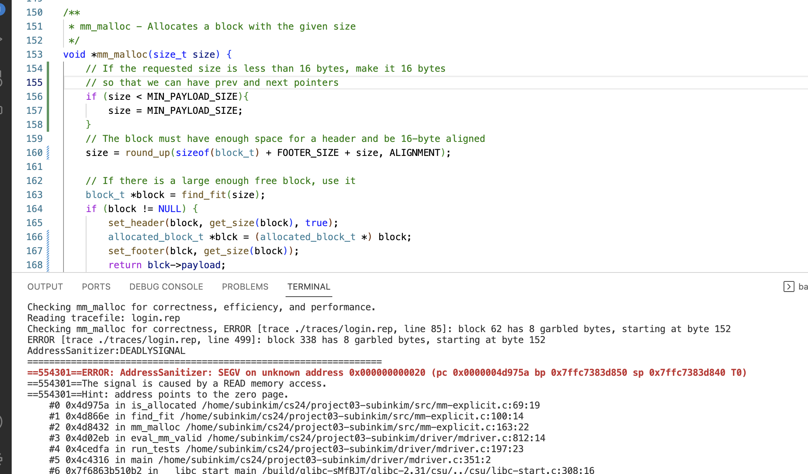Show the PROBLEMS panel tab
The image size is (808, 474).
[245, 287]
